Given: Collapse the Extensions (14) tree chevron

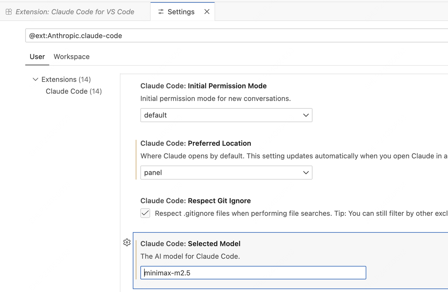Looking at the screenshot, I should coord(35,79).
